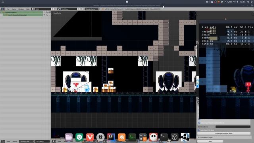Image resolution: width=254 pixels, height=143 pixels.
Task: Open OBS Studio from the dock
Action: pos(175,137)
